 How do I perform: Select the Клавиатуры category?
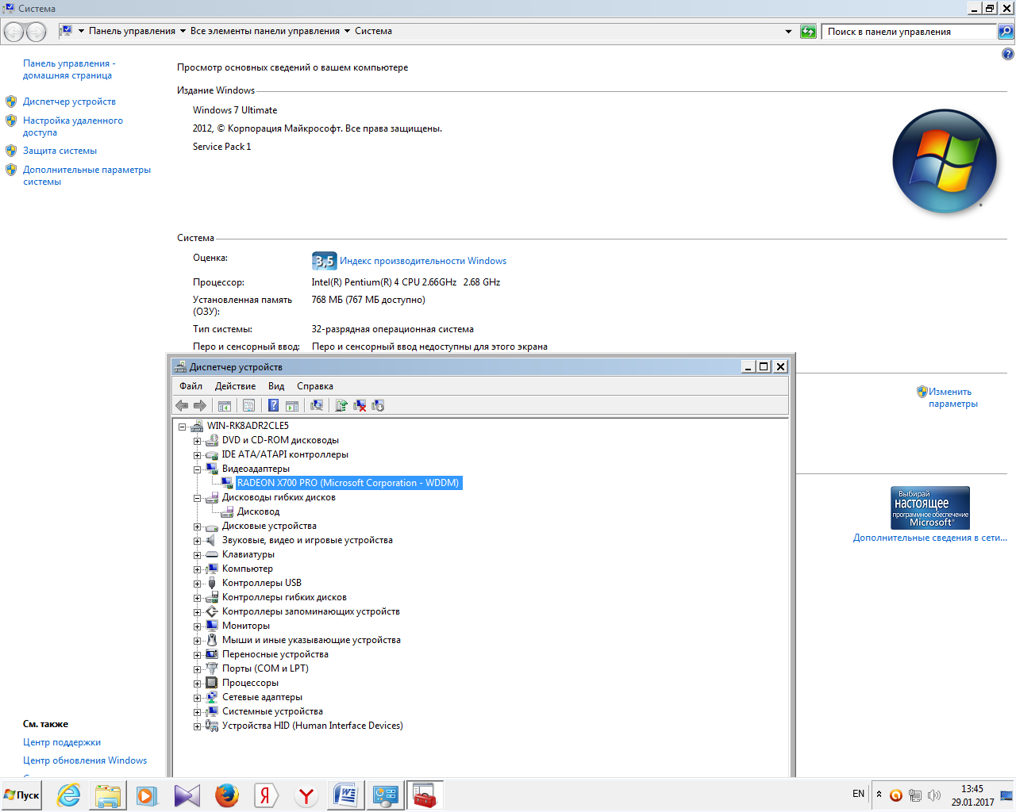(248, 554)
